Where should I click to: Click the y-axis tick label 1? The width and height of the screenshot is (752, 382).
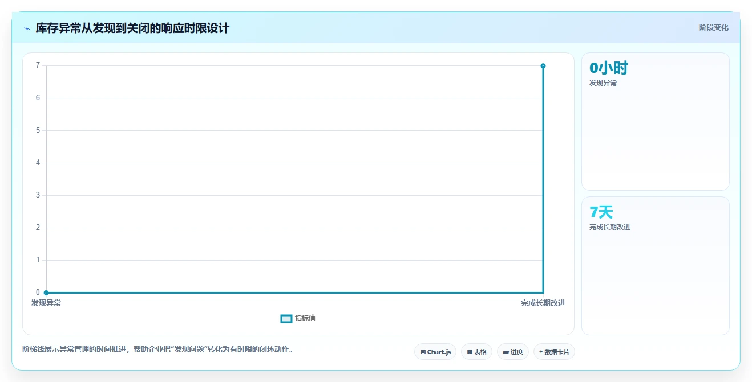coord(38,260)
